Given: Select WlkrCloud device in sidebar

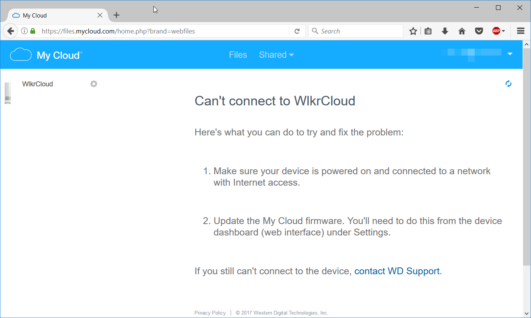Looking at the screenshot, I should (37, 84).
